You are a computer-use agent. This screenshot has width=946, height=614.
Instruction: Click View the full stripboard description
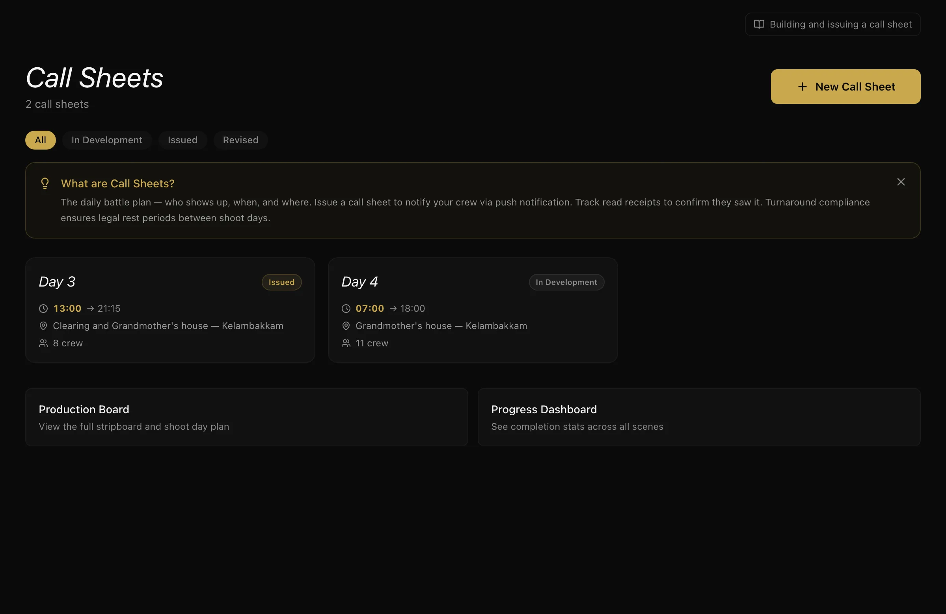[x=134, y=427]
